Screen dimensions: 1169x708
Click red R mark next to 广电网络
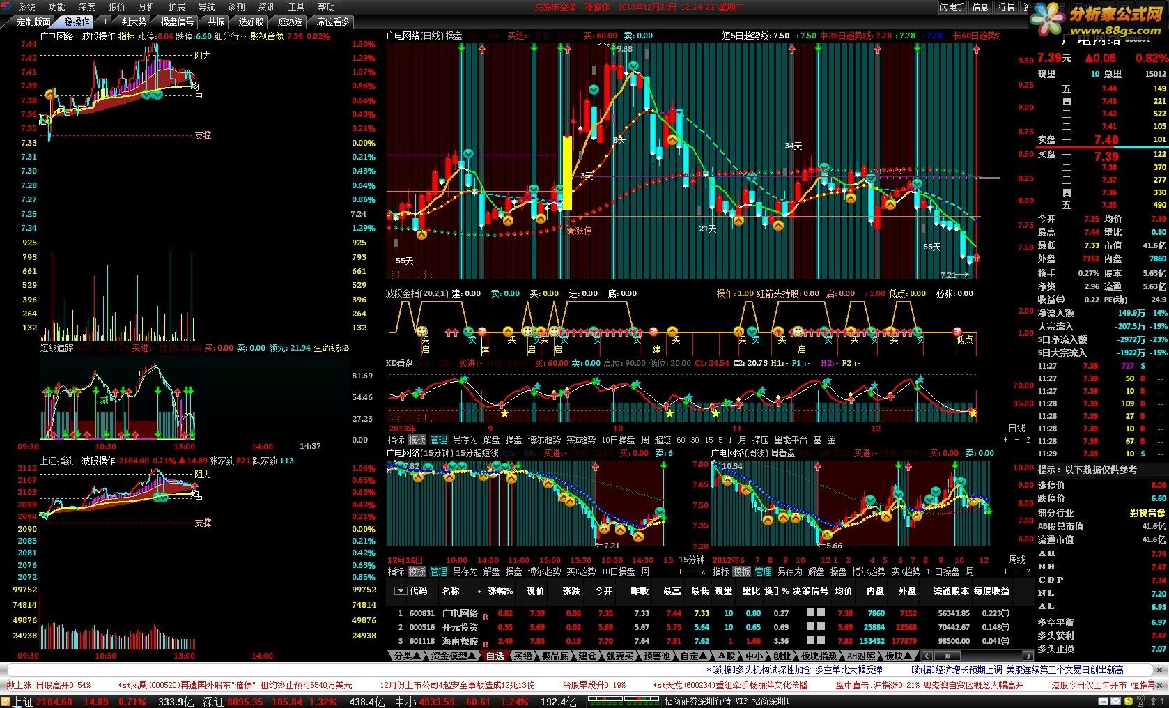[x=486, y=616]
